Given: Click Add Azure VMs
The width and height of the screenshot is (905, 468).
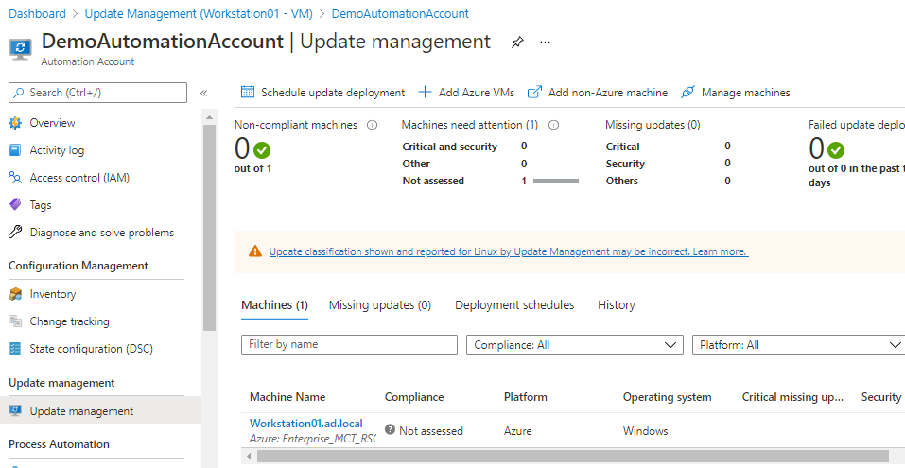Looking at the screenshot, I should (466, 93).
